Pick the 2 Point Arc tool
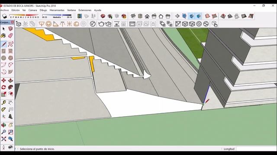This screenshot has height=155, width=277. click(x=10, y=65)
